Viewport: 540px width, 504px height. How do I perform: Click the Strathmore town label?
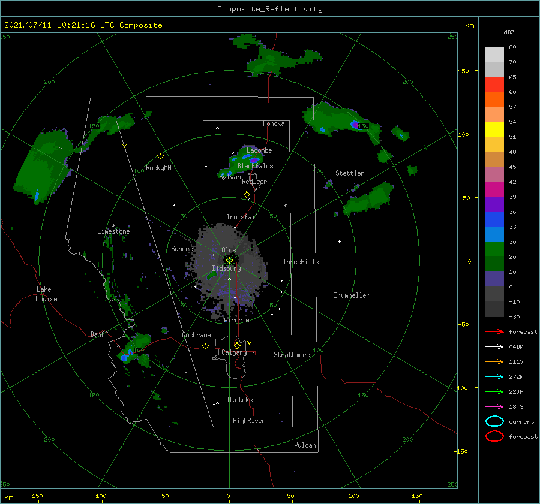[292, 355]
